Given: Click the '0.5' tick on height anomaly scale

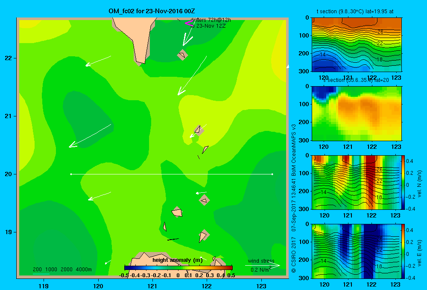Looking at the screenshot, I should tap(231, 275).
